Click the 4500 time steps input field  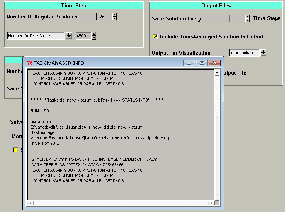pyautogui.click(x=83, y=36)
